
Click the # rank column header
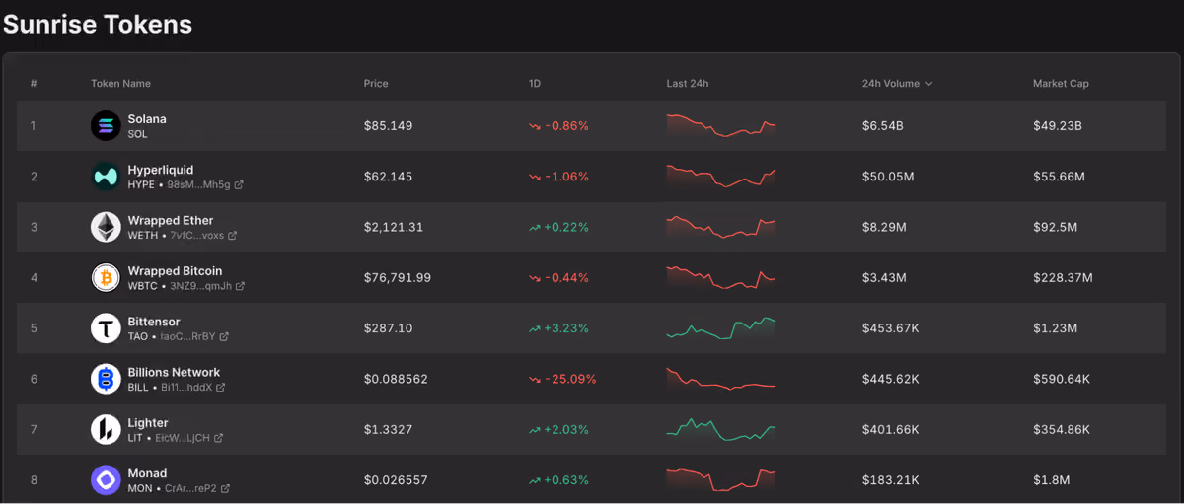(x=34, y=84)
